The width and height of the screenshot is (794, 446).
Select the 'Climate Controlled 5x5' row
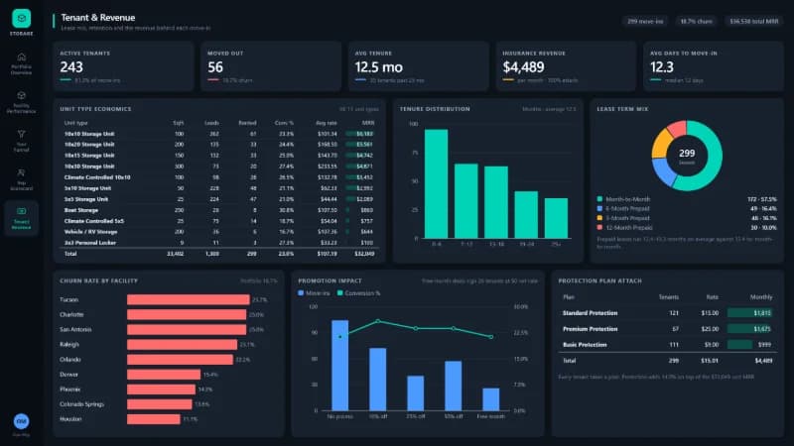tap(218, 221)
